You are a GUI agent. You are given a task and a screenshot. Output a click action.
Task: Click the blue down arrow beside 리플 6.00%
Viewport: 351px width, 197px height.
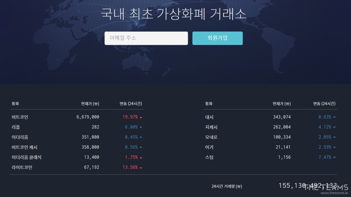point(141,127)
